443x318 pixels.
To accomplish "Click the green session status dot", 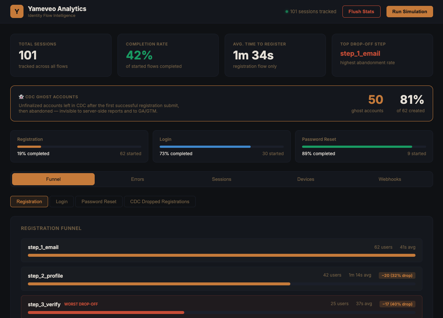I will (x=287, y=12).
